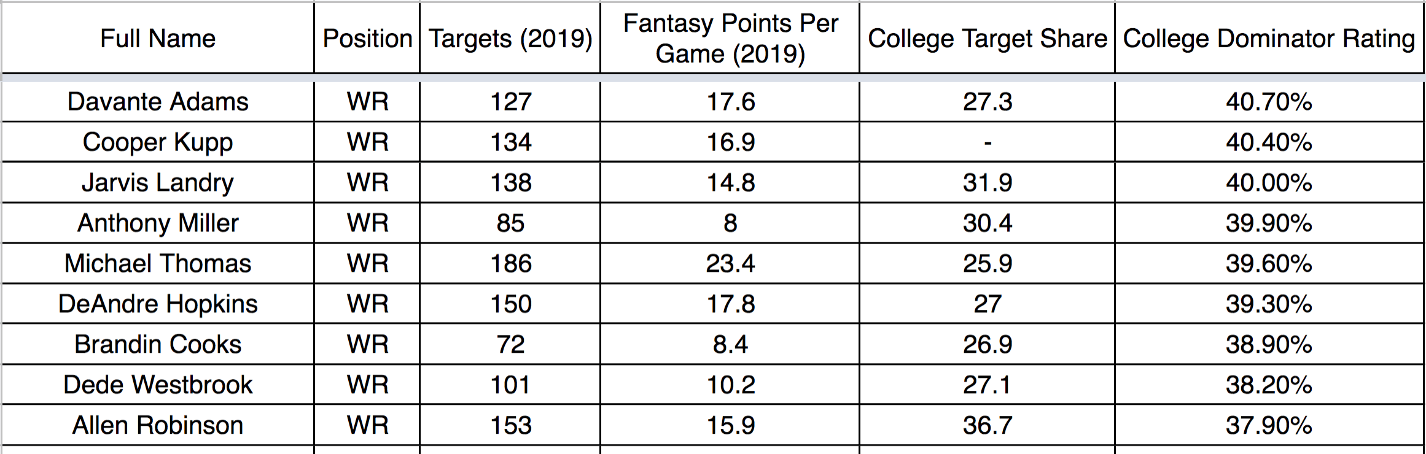Click the Full Name column header

click(158, 39)
